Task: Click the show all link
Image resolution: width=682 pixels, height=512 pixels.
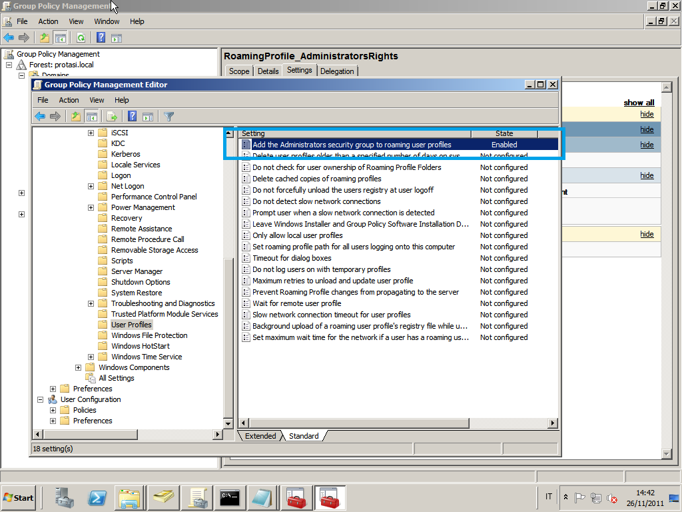Action: click(639, 103)
